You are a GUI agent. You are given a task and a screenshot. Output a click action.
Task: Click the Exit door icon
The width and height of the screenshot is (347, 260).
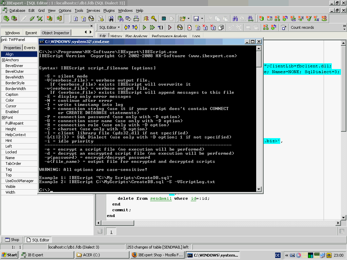click(x=59, y=19)
